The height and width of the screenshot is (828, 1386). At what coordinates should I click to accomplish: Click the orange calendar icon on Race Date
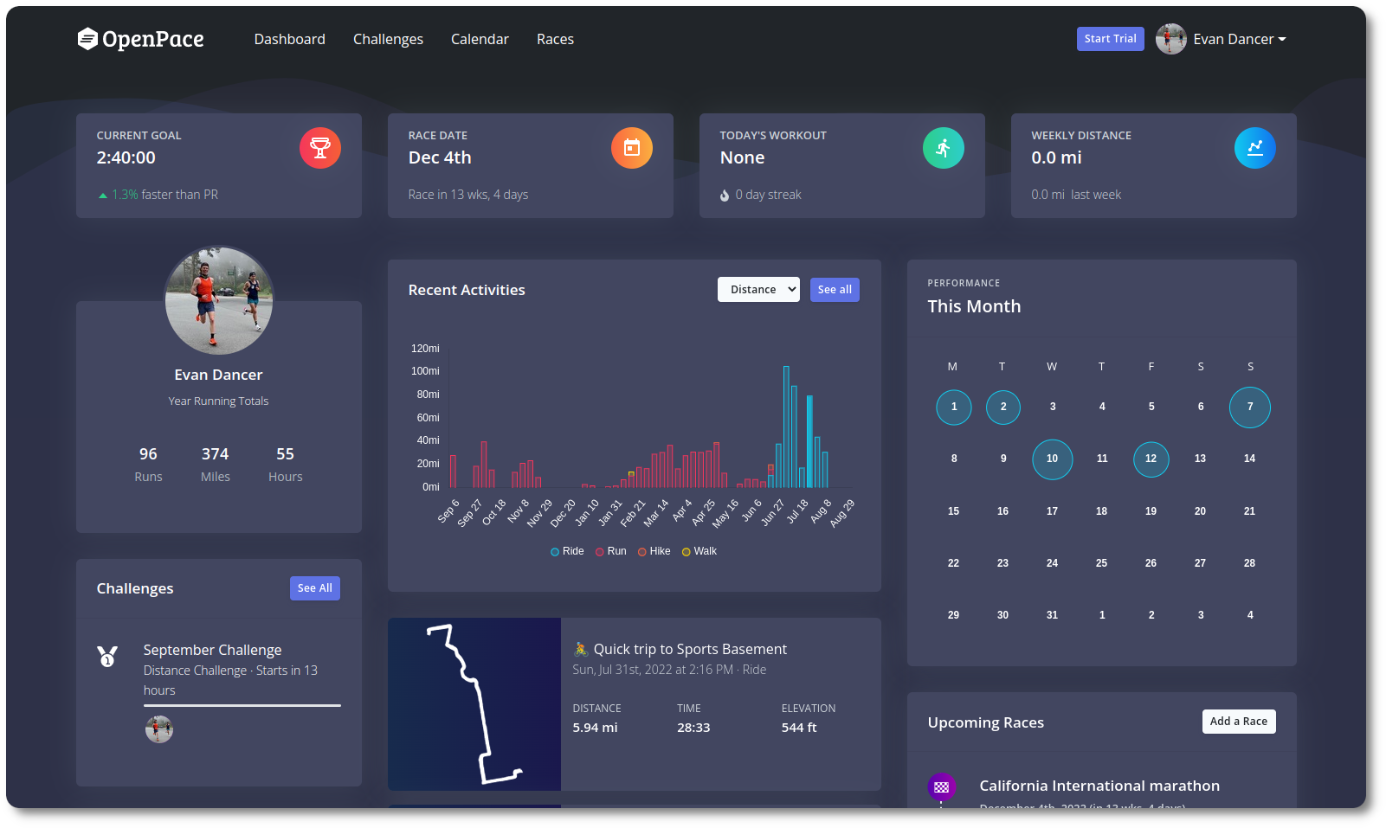[x=632, y=148]
